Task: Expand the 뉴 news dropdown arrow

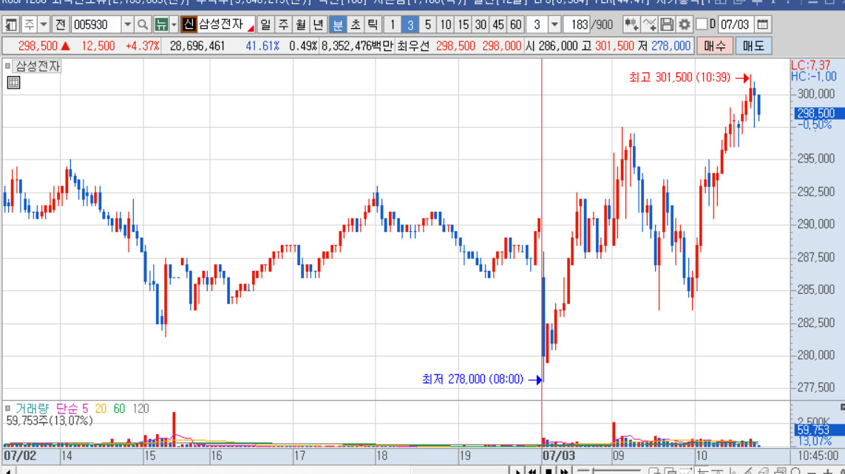Action: (174, 25)
